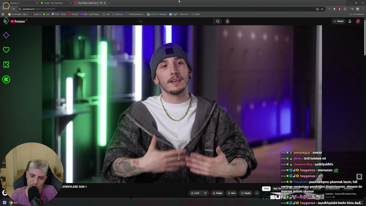
Task: Open the Home / X bookmark
Action: 35,14
